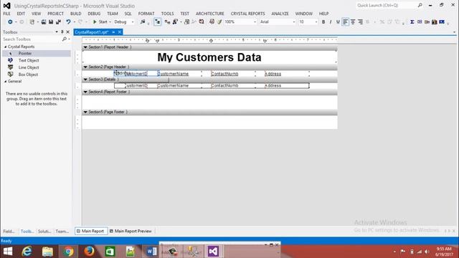Image resolution: width=459 pixels, height=258 pixels.
Task: Open the ANALYZE menu
Action: [280, 14]
